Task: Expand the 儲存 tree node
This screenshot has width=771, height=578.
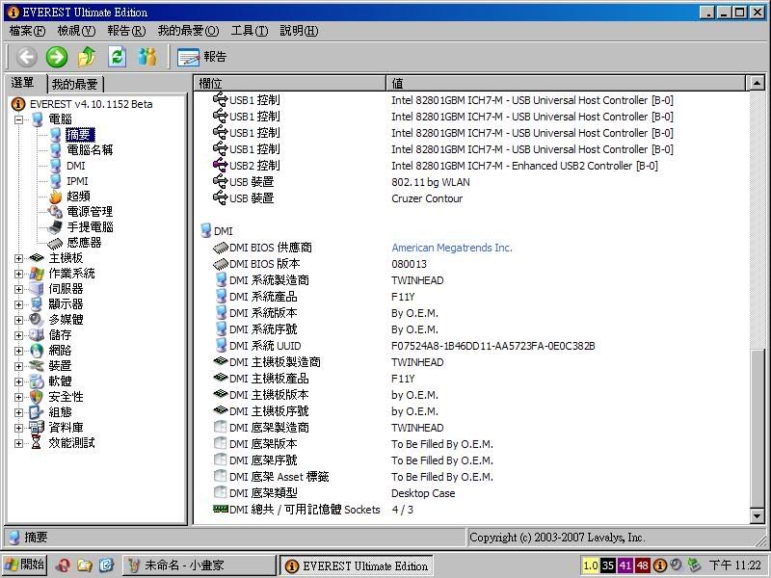Action: tap(18, 335)
